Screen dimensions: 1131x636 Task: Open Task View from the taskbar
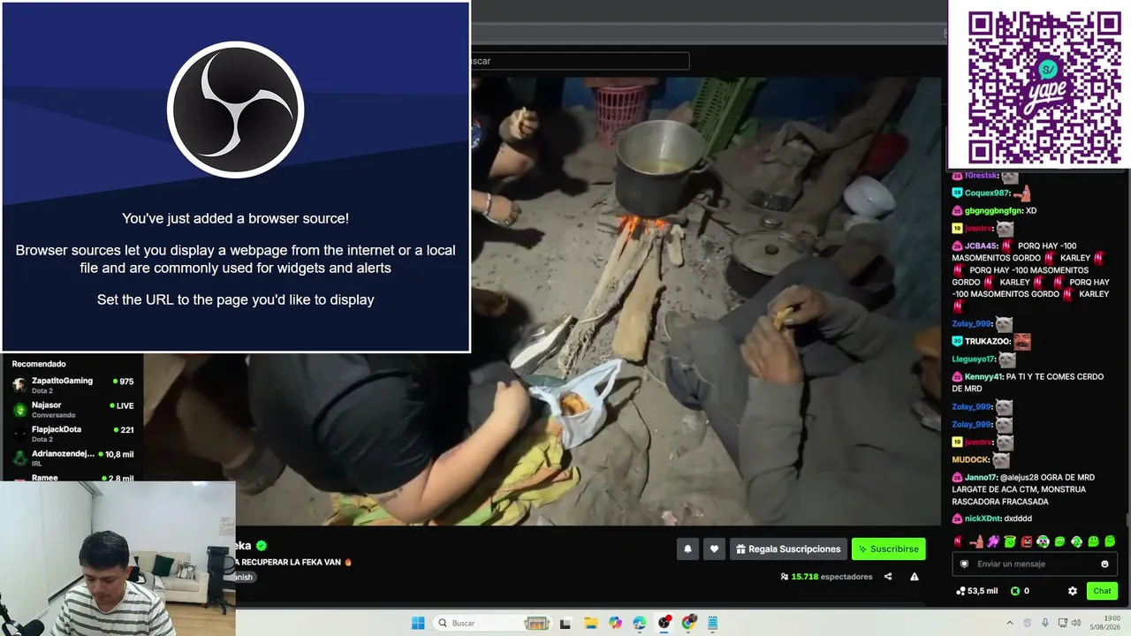(x=565, y=623)
